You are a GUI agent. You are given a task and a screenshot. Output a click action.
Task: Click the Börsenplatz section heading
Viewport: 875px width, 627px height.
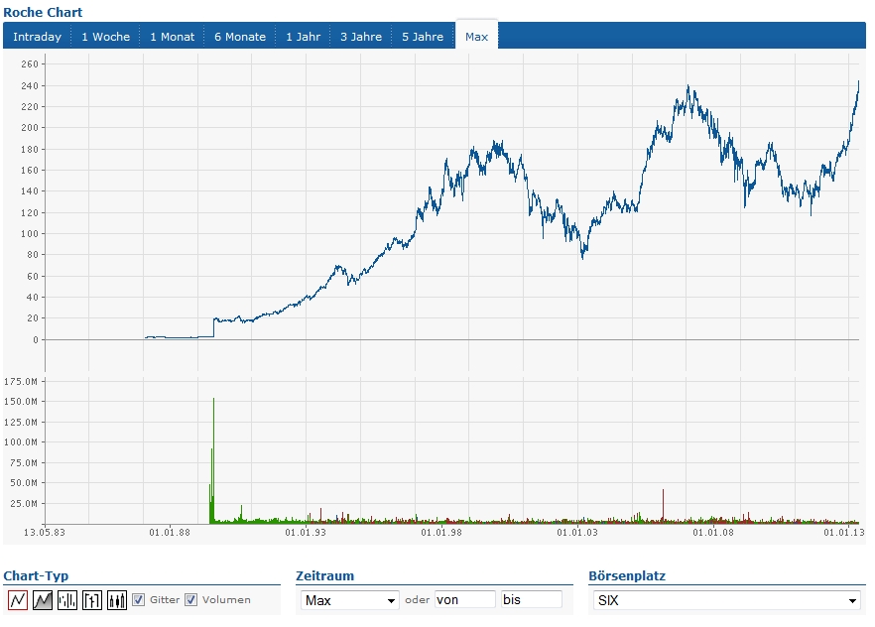[x=627, y=575]
